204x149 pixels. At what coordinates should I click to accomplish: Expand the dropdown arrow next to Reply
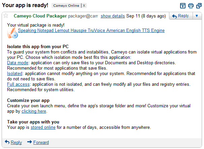click(197, 16)
